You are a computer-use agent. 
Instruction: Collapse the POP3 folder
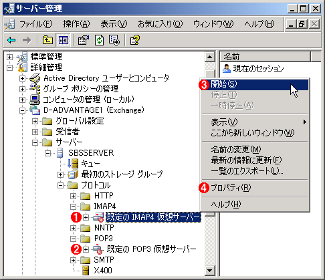tap(73, 239)
